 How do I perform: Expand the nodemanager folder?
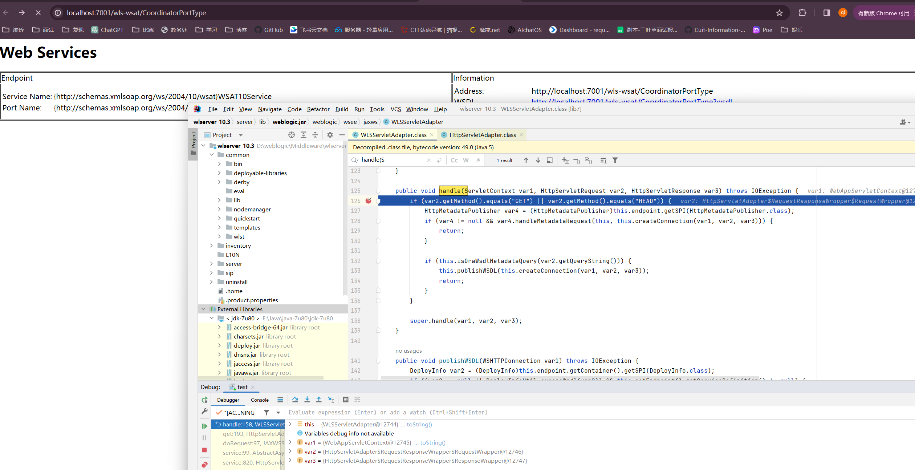[x=219, y=209]
